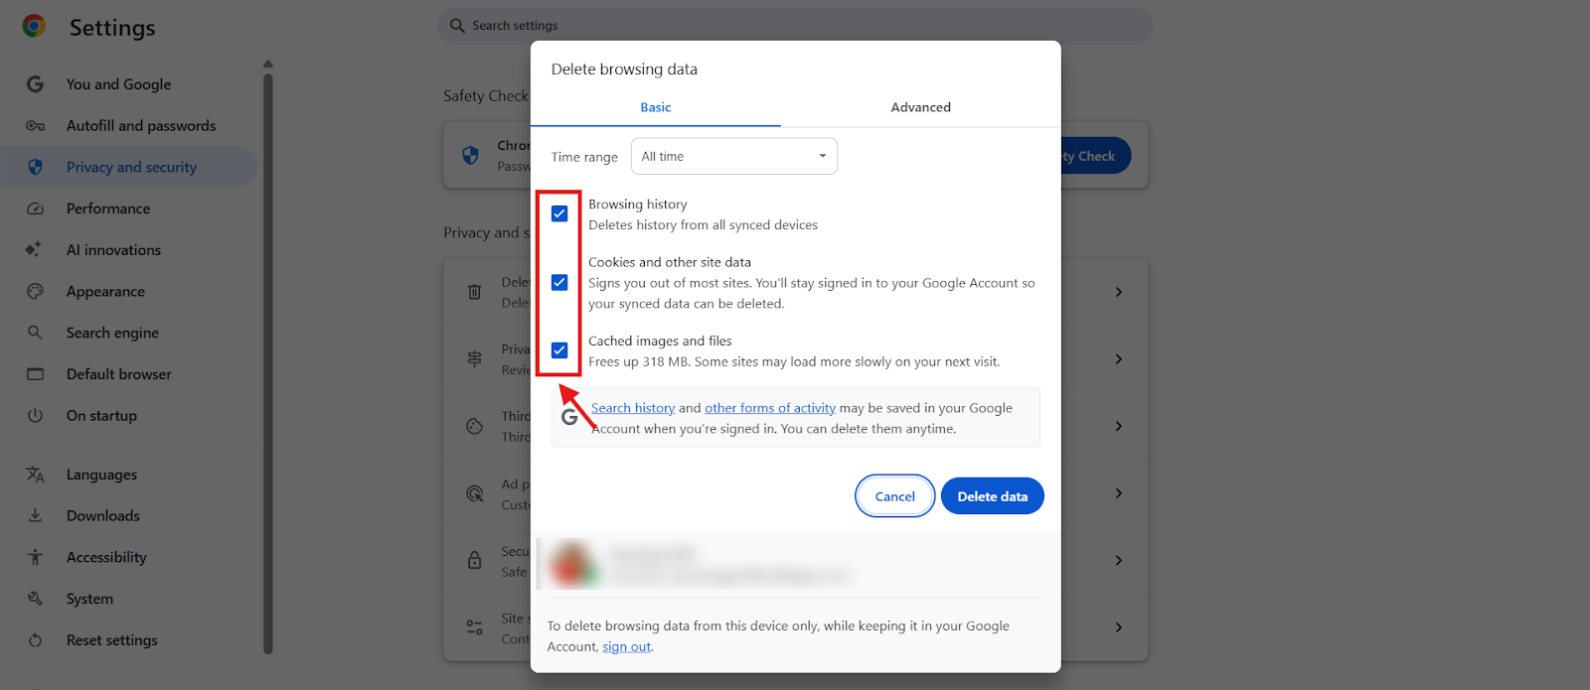Open AI innovations settings
The height and width of the screenshot is (690, 1590).
tap(129, 250)
